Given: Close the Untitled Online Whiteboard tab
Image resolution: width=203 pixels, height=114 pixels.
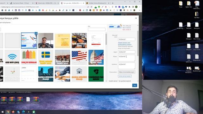Looking at the screenshot, I should pyautogui.click(x=108, y=3).
